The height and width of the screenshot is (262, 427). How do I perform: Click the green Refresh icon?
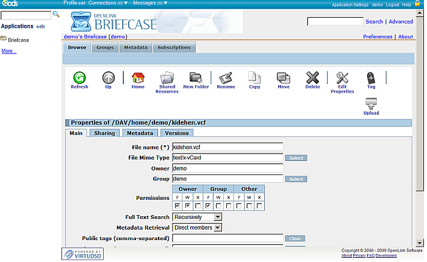tap(79, 78)
